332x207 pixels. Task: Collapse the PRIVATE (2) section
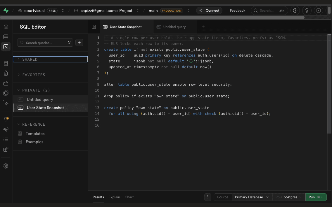point(50,90)
